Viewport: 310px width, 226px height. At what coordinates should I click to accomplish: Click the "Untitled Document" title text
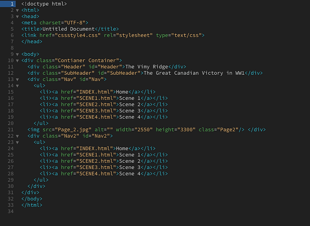point(69,29)
